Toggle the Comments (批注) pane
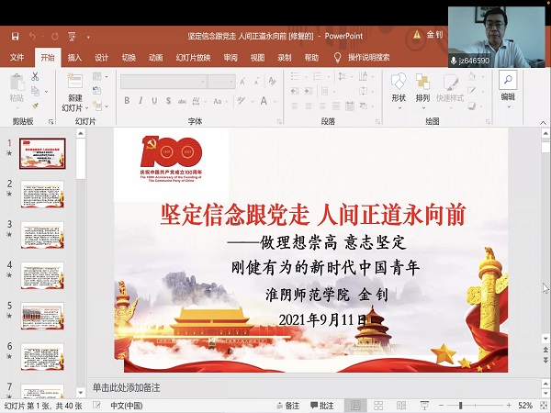This screenshot has width=551, height=413. coord(321,405)
